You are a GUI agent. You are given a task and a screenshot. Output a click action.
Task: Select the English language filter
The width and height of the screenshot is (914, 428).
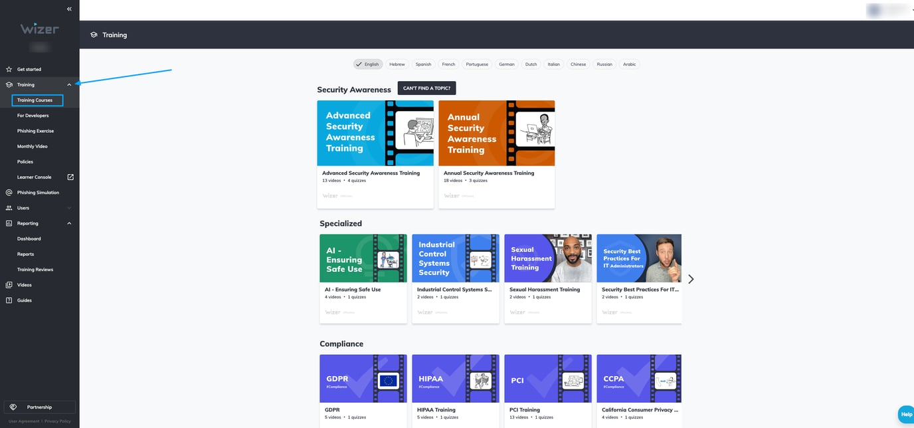367,64
